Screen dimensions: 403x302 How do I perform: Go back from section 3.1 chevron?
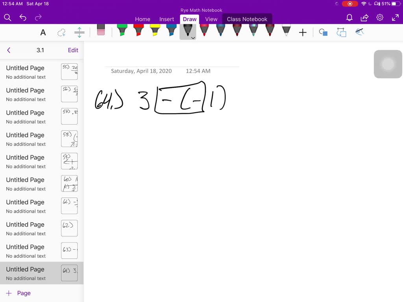click(9, 50)
